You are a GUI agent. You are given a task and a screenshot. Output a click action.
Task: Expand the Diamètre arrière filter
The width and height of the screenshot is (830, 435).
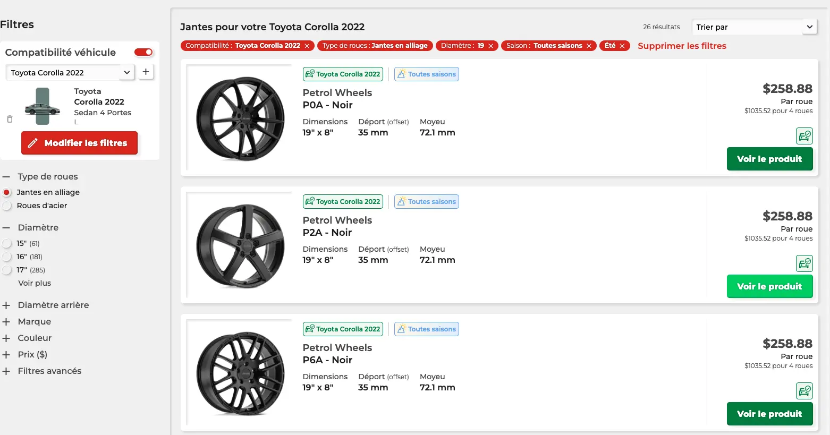pos(6,305)
